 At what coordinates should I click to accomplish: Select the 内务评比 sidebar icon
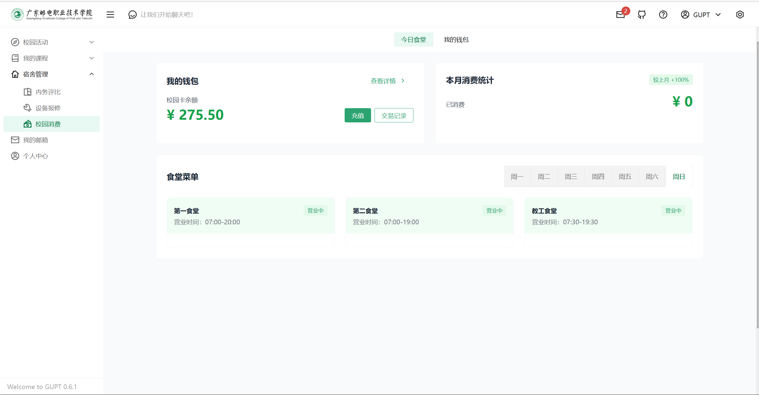27,92
